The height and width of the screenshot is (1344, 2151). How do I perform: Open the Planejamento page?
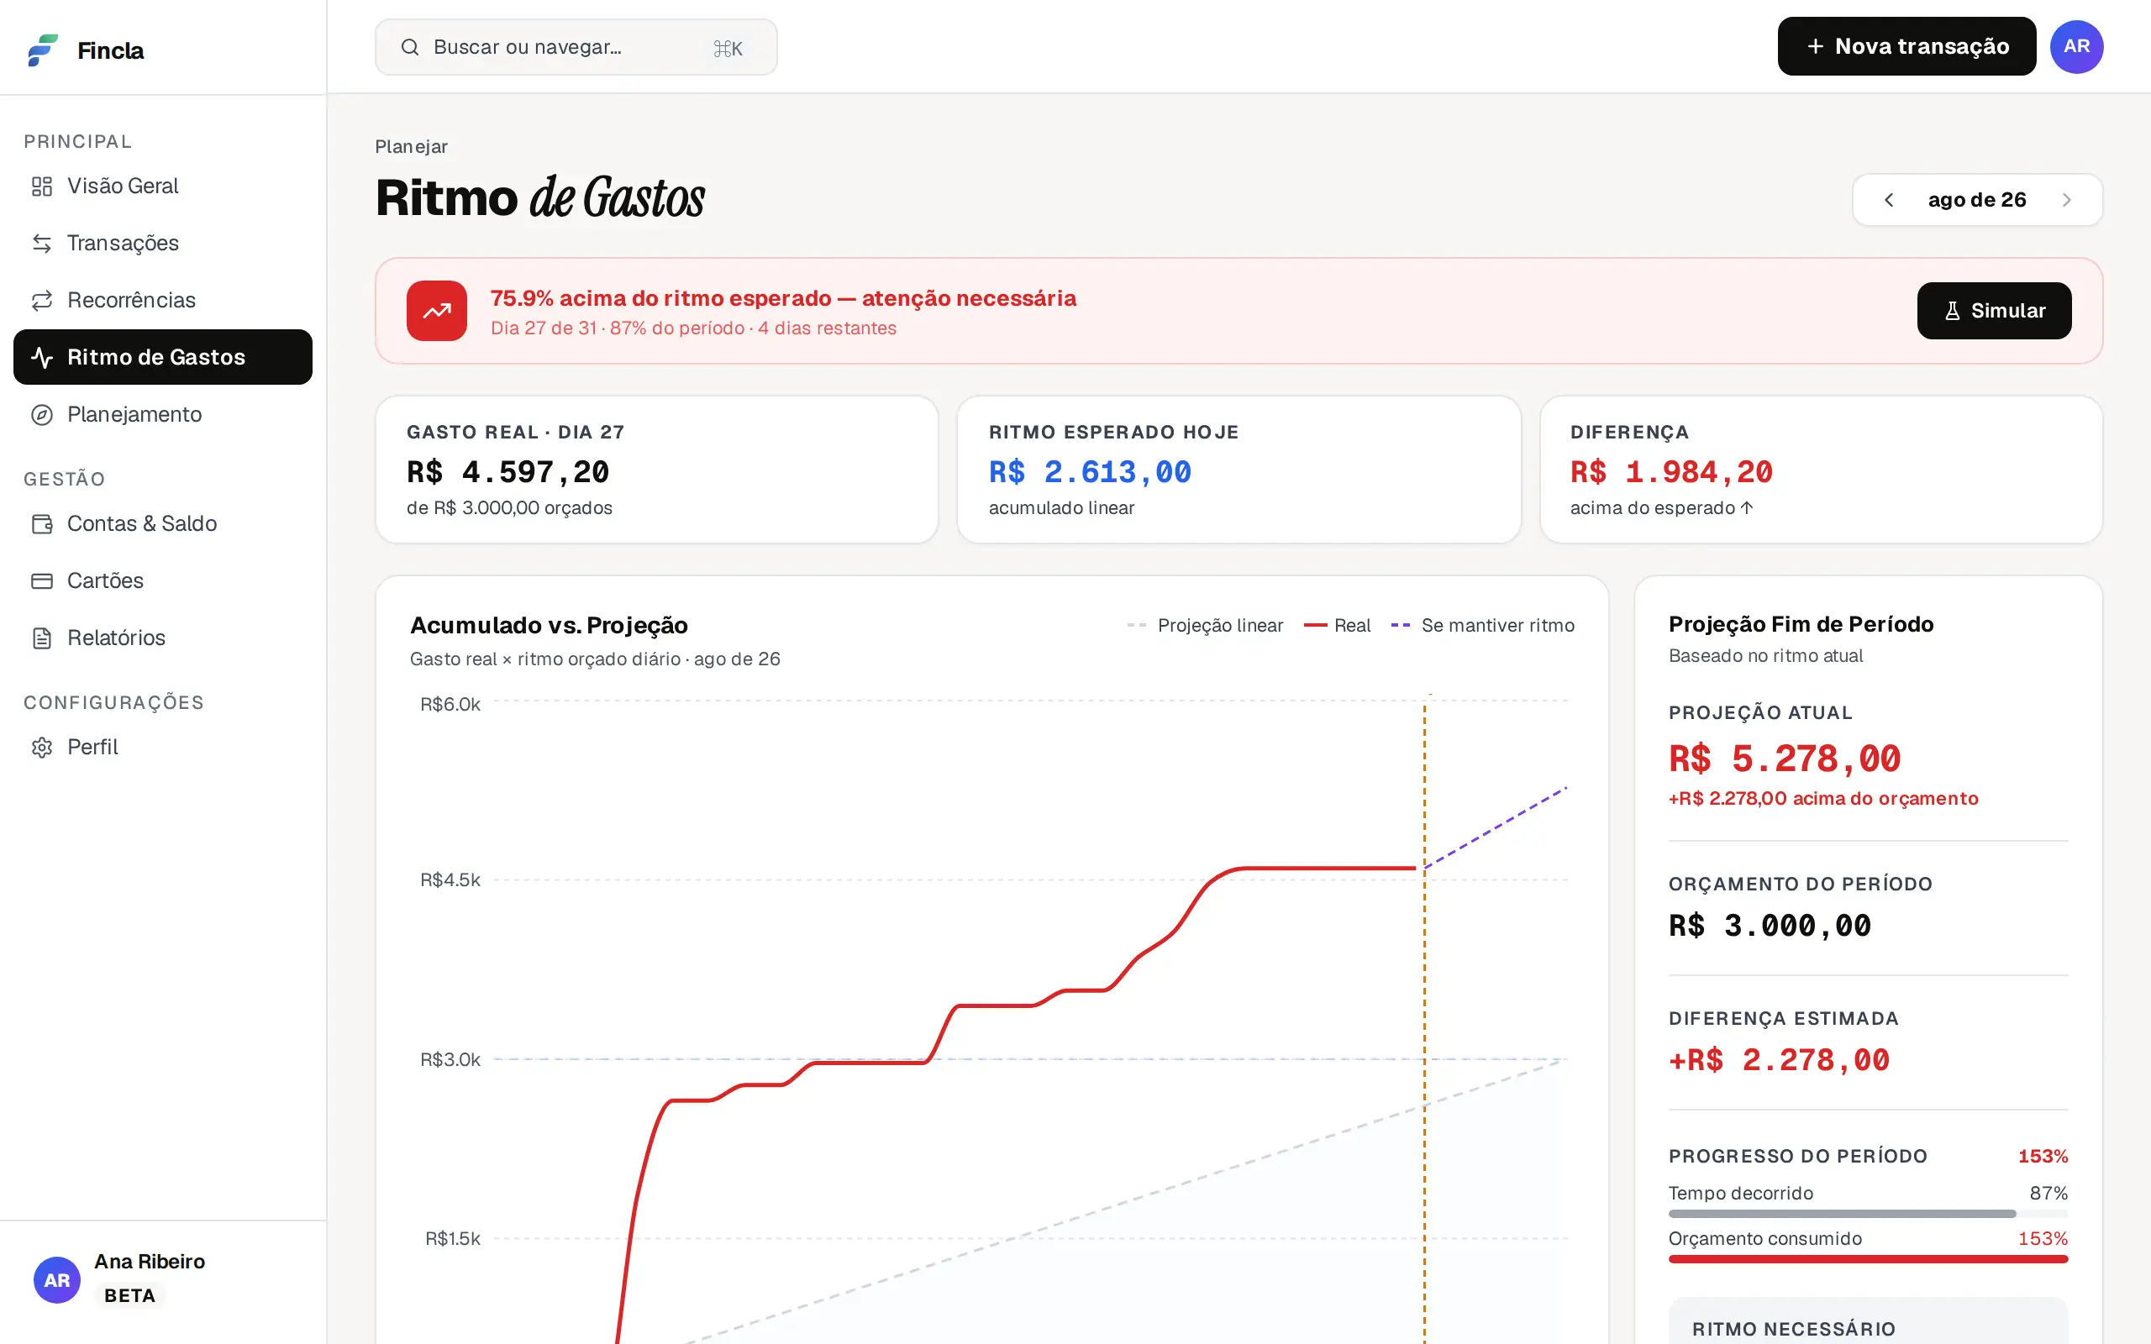click(x=163, y=414)
